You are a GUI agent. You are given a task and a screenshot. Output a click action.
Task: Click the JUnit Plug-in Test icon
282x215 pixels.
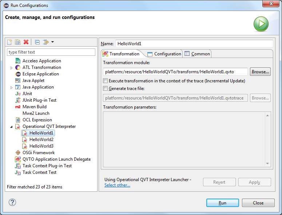tap(18, 100)
